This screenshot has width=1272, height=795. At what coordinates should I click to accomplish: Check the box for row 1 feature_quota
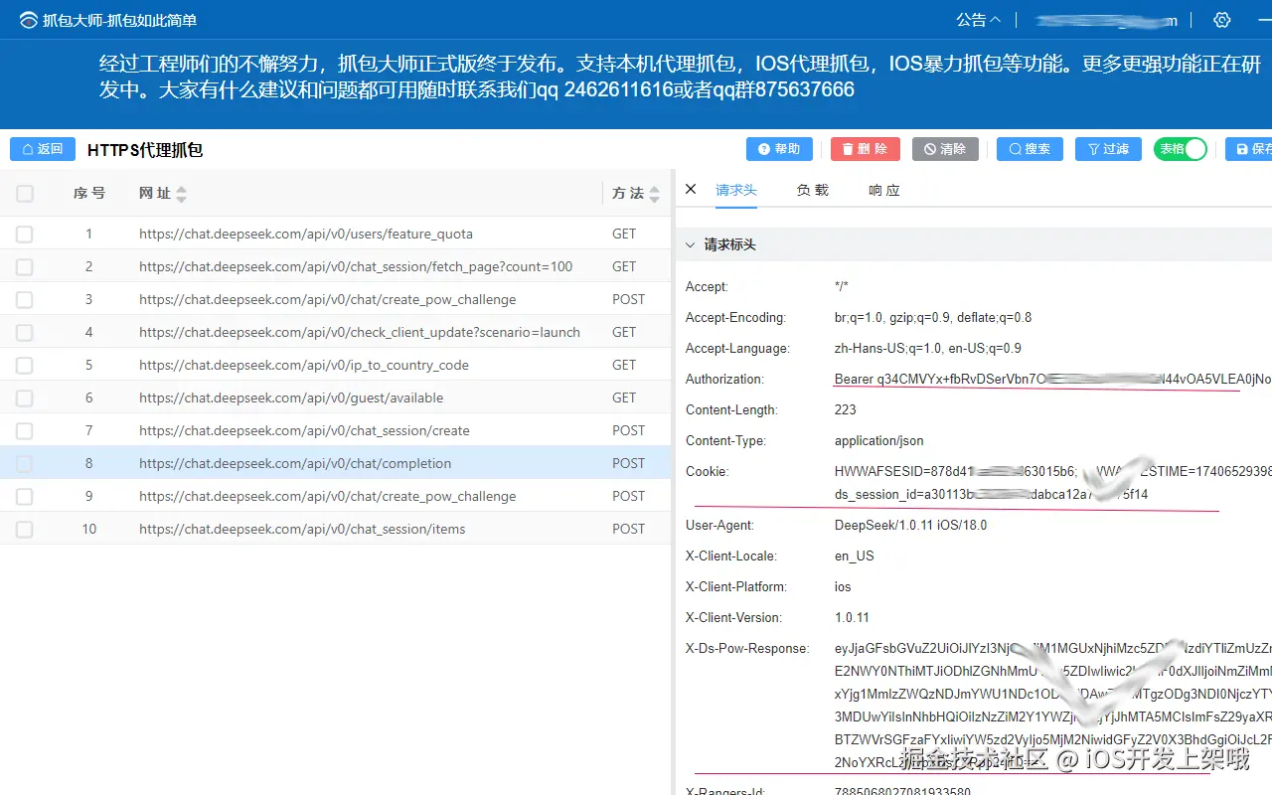pyautogui.click(x=25, y=235)
